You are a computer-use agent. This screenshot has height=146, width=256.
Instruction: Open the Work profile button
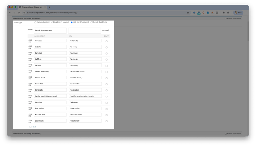coord(238,13)
